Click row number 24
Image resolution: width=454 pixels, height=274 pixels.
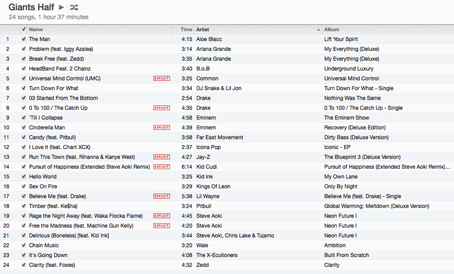6,265
